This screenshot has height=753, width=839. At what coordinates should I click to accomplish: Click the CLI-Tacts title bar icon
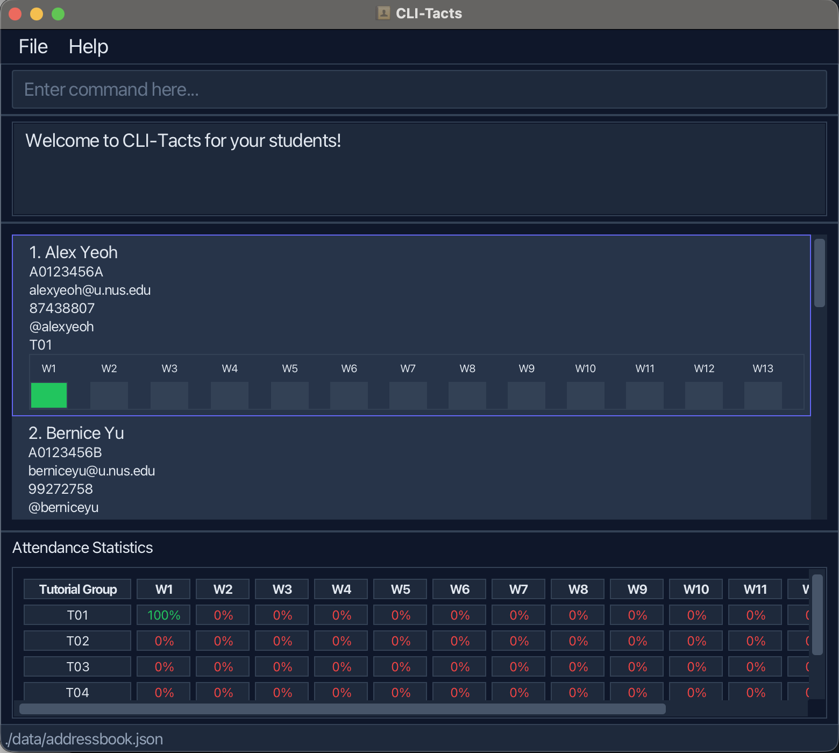pos(383,13)
